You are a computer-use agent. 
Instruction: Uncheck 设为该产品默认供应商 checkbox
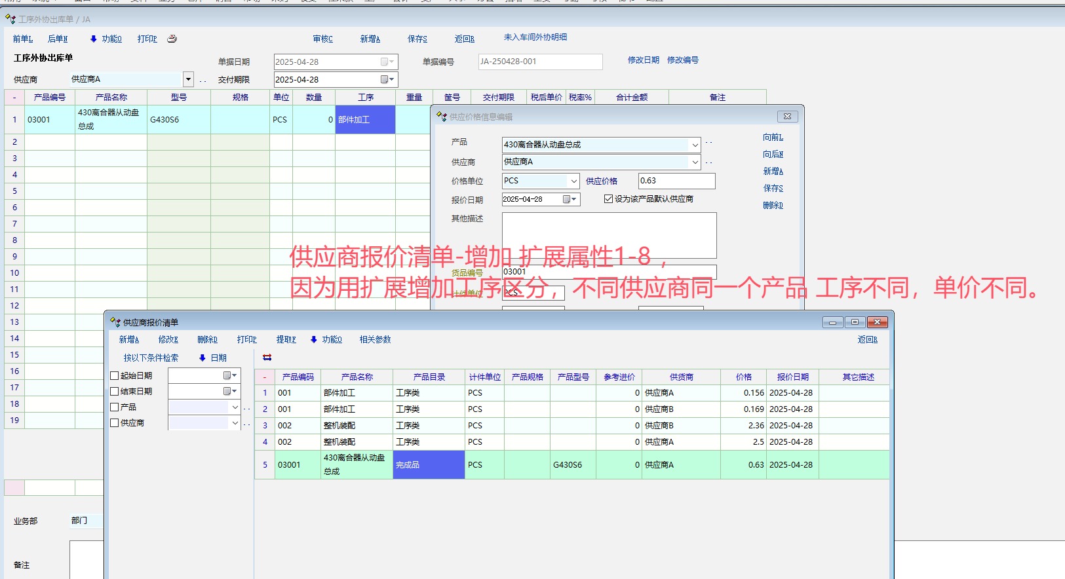608,198
